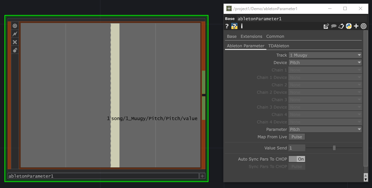Screen dimensions: 372x188
Task: Toggle the bypass X flag on the node
Action: [x=15, y=42]
